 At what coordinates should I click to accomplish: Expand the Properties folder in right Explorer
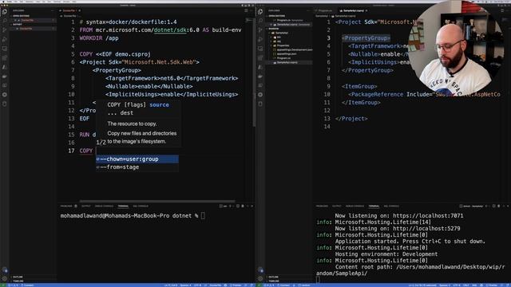[283, 45]
